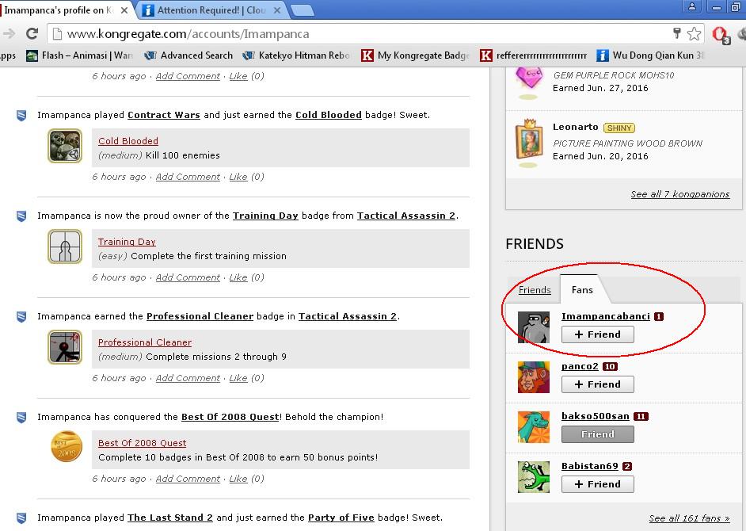Like the Training Day post
The image size is (746, 531).
(238, 277)
